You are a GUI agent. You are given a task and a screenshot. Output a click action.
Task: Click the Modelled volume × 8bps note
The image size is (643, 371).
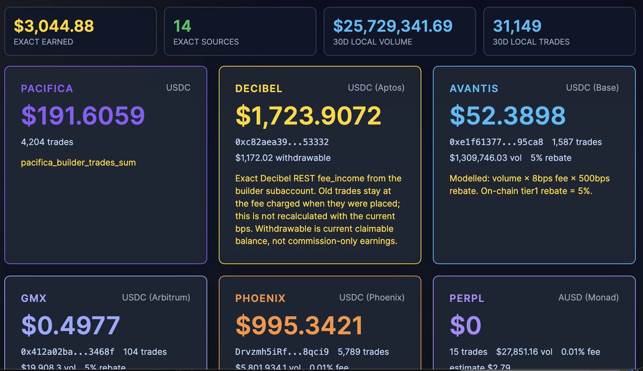click(x=529, y=184)
